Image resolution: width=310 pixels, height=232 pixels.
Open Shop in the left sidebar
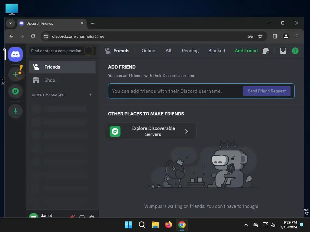click(62, 80)
